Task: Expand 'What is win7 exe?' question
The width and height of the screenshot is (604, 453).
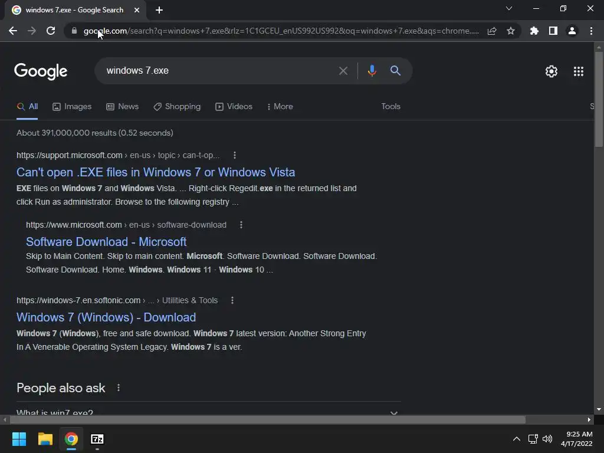Action: pos(208,412)
